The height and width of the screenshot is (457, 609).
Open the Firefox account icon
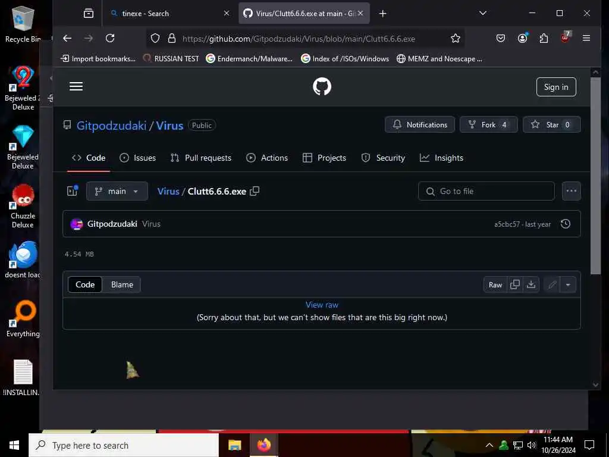[x=522, y=38]
